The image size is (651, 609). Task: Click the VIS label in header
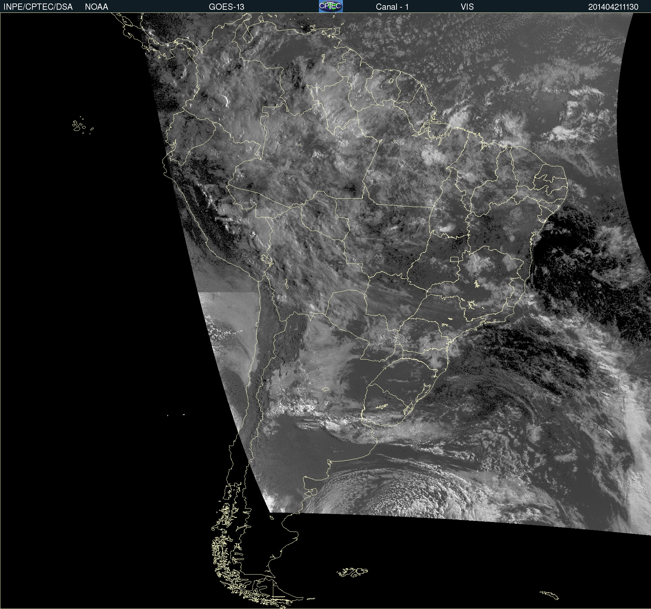point(467,7)
